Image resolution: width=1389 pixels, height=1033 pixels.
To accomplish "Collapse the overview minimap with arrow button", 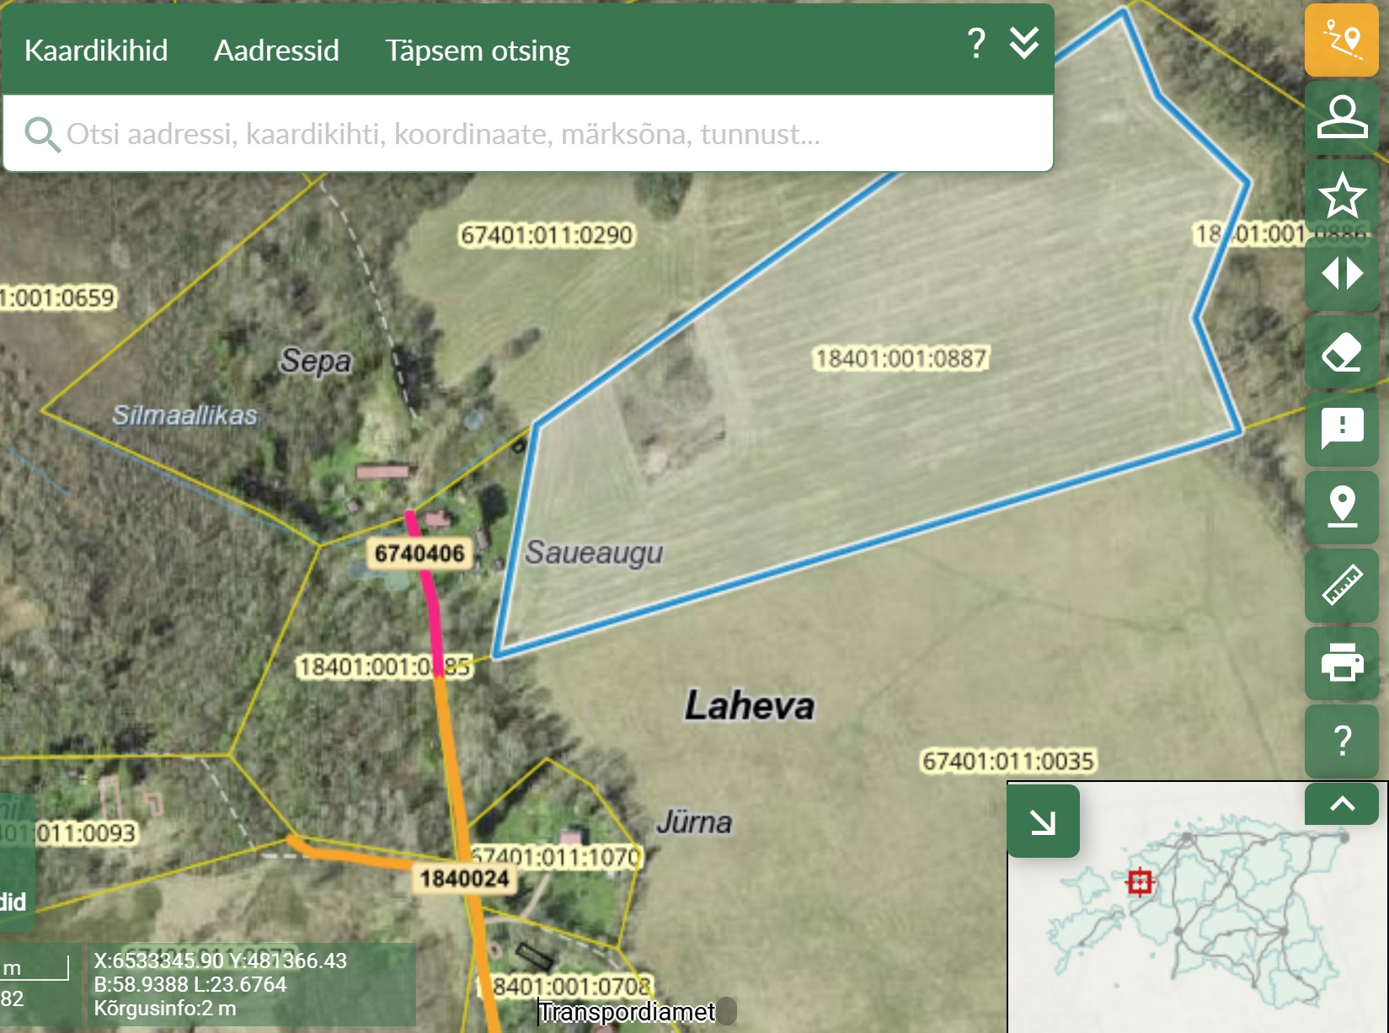I will pos(1043,822).
